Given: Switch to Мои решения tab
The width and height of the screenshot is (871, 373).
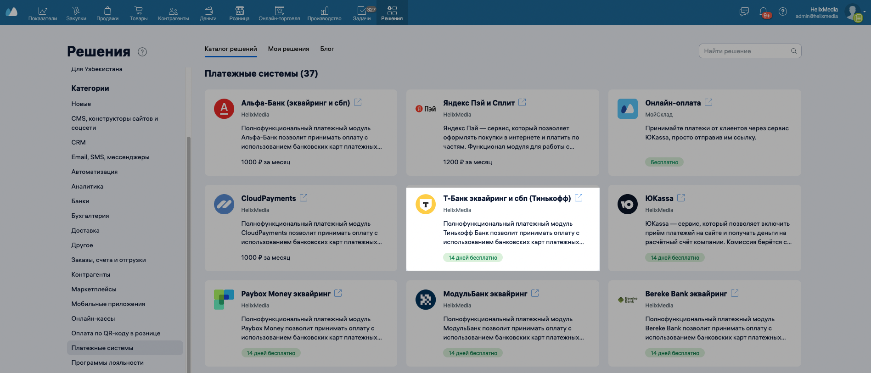Looking at the screenshot, I should point(288,49).
